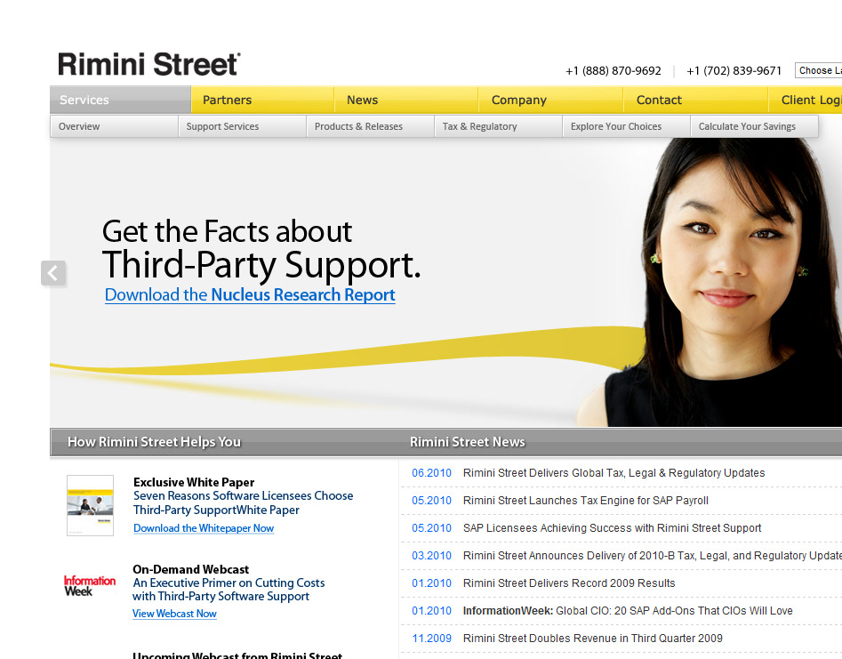This screenshot has width=842, height=659.
Task: Select the Support Services sub-tab
Action: coord(242,127)
